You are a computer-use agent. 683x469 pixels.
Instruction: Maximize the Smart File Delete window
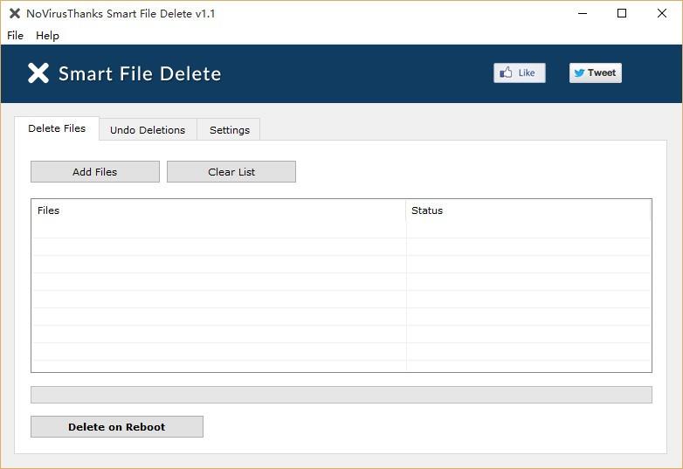pos(622,13)
